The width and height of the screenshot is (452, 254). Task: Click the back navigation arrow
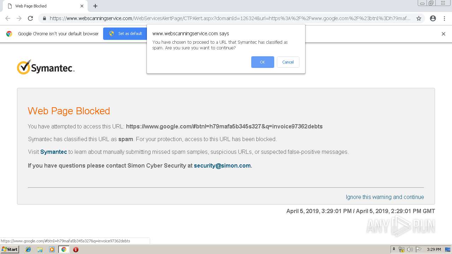coord(8,18)
